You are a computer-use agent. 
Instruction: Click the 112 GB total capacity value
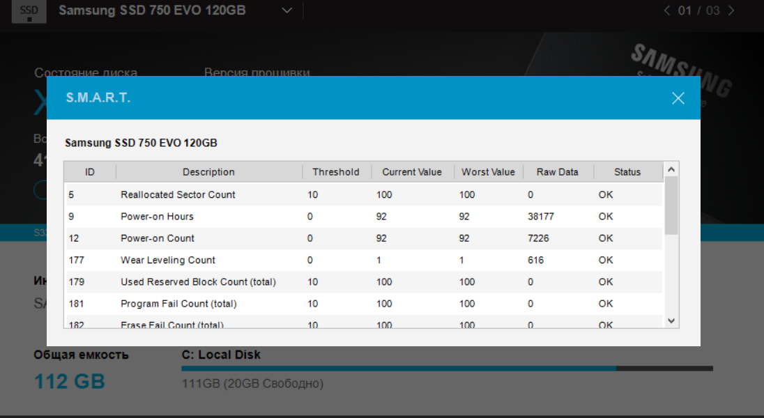tap(69, 382)
